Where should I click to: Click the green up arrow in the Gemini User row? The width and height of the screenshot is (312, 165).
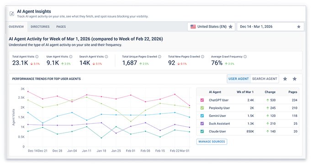click(268, 116)
